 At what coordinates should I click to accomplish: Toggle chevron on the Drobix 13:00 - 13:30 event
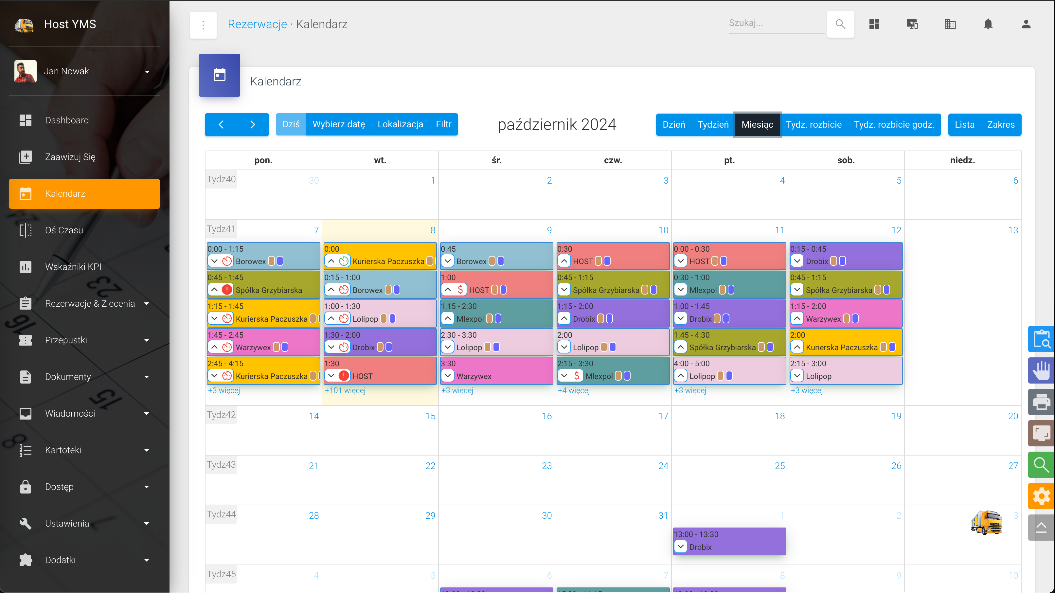pyautogui.click(x=680, y=546)
